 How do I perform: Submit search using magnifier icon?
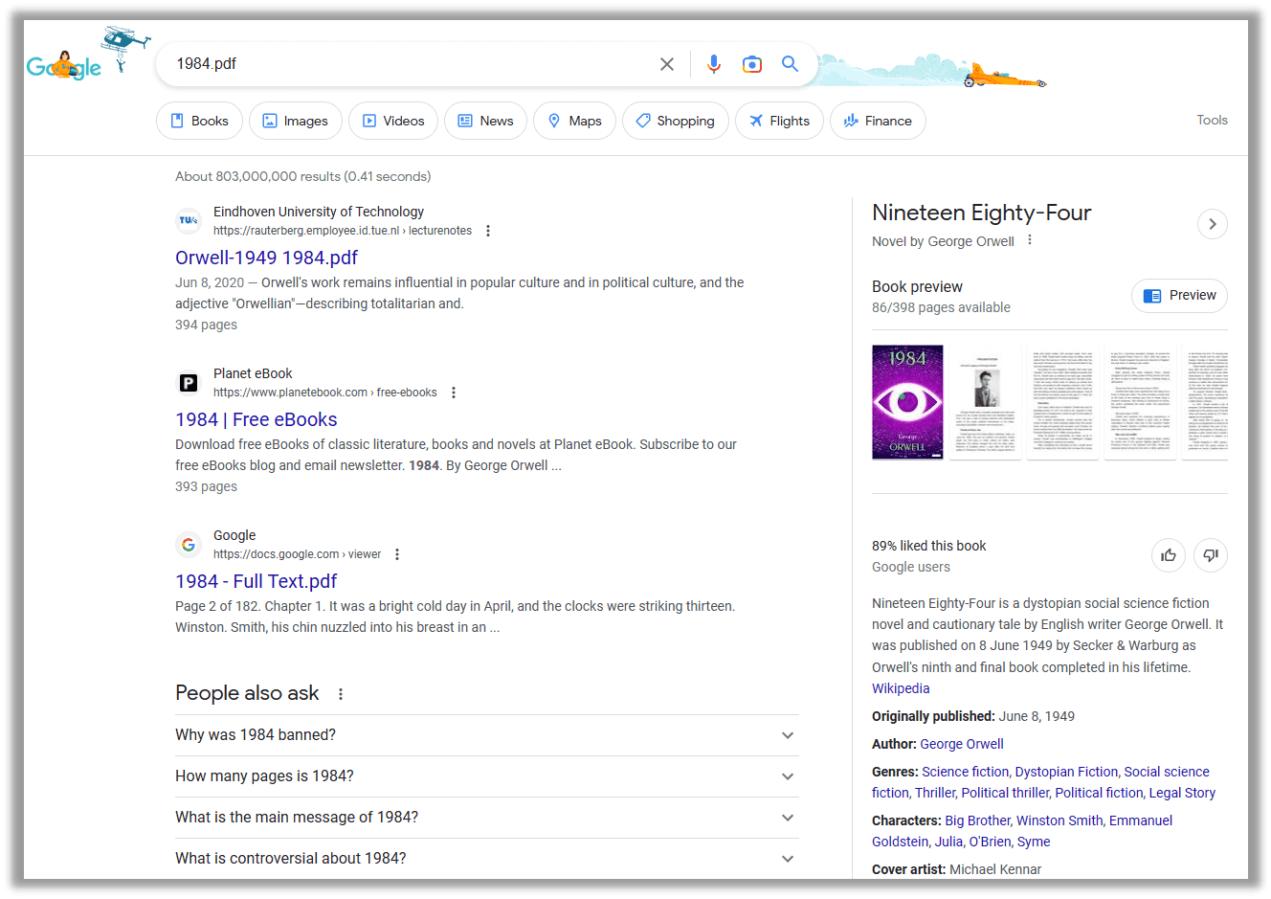tap(790, 64)
